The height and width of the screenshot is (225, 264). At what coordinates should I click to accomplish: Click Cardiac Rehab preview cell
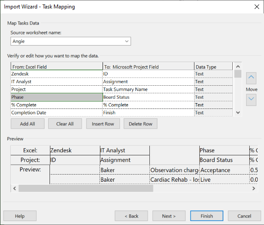[174, 179]
